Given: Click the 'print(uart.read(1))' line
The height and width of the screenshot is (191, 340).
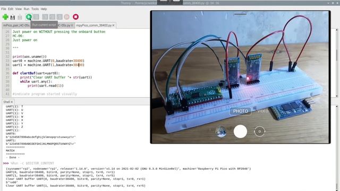Looking at the screenshot, I should pyautogui.click(x=46, y=85).
